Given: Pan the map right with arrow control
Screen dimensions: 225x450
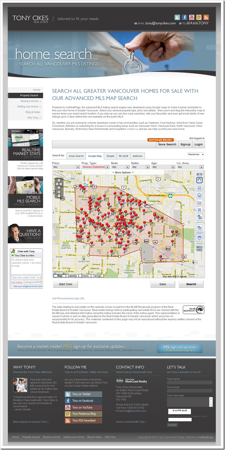Looking at the screenshot, I should (61, 184).
